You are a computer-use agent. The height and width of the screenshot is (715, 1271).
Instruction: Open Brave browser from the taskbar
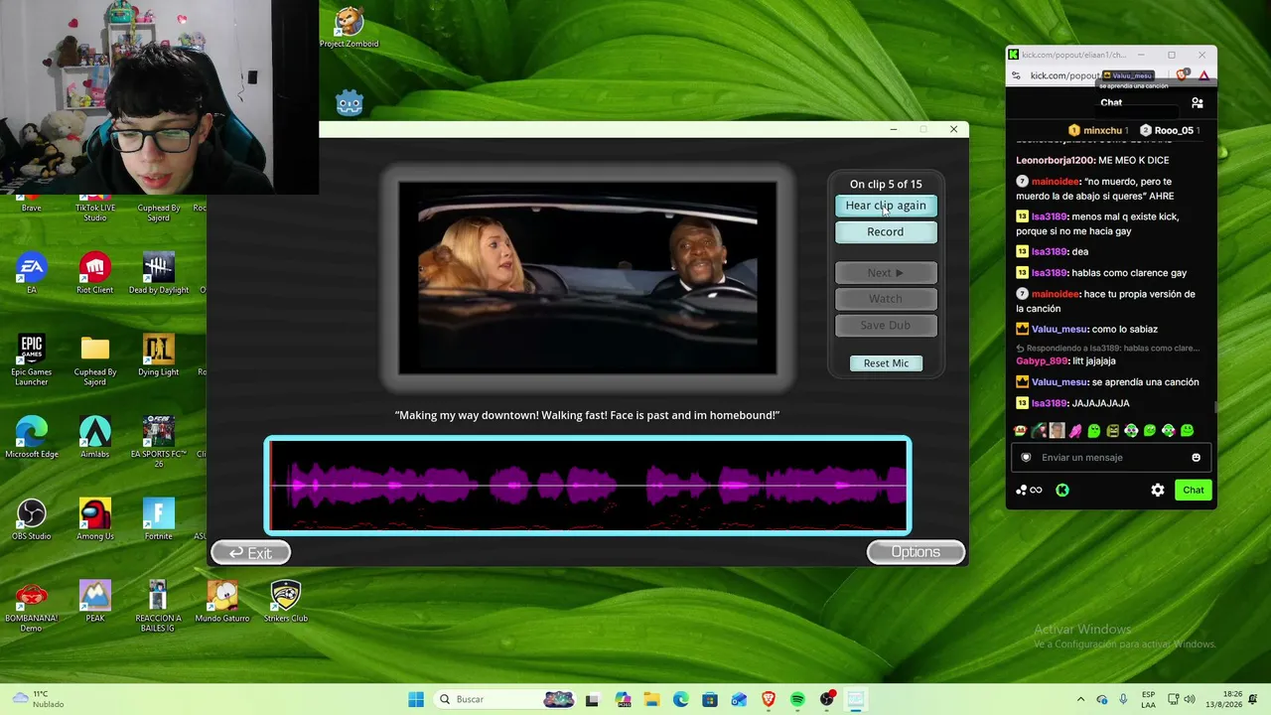coord(769,699)
